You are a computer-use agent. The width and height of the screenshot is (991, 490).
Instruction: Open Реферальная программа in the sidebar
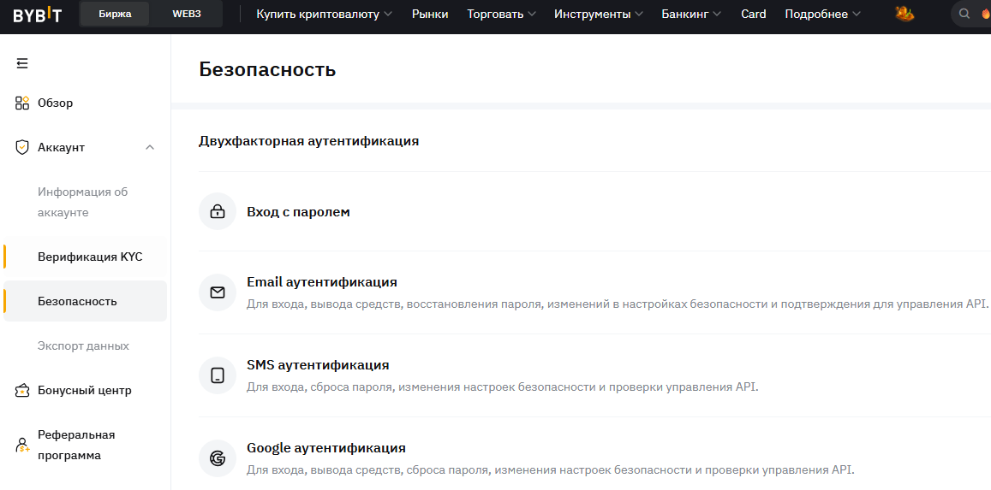pyautogui.click(x=75, y=445)
